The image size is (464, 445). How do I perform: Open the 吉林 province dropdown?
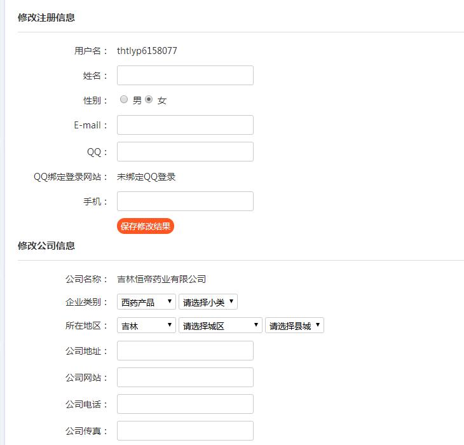[x=146, y=325]
